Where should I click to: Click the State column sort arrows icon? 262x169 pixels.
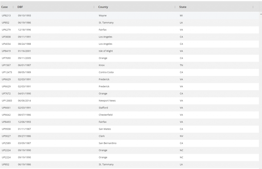pos(253,7)
